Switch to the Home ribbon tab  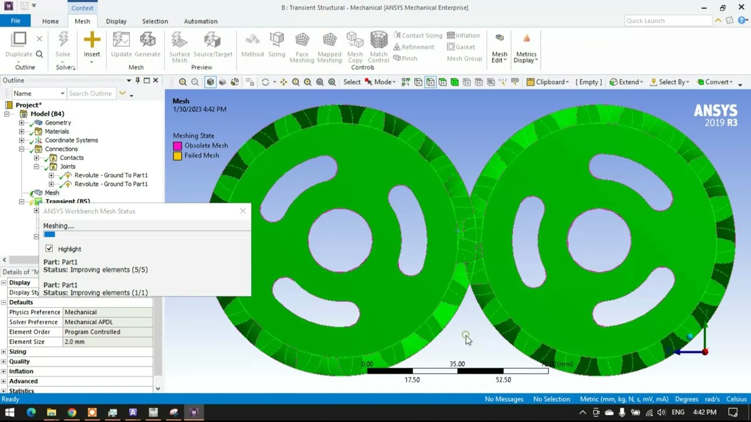click(x=50, y=21)
